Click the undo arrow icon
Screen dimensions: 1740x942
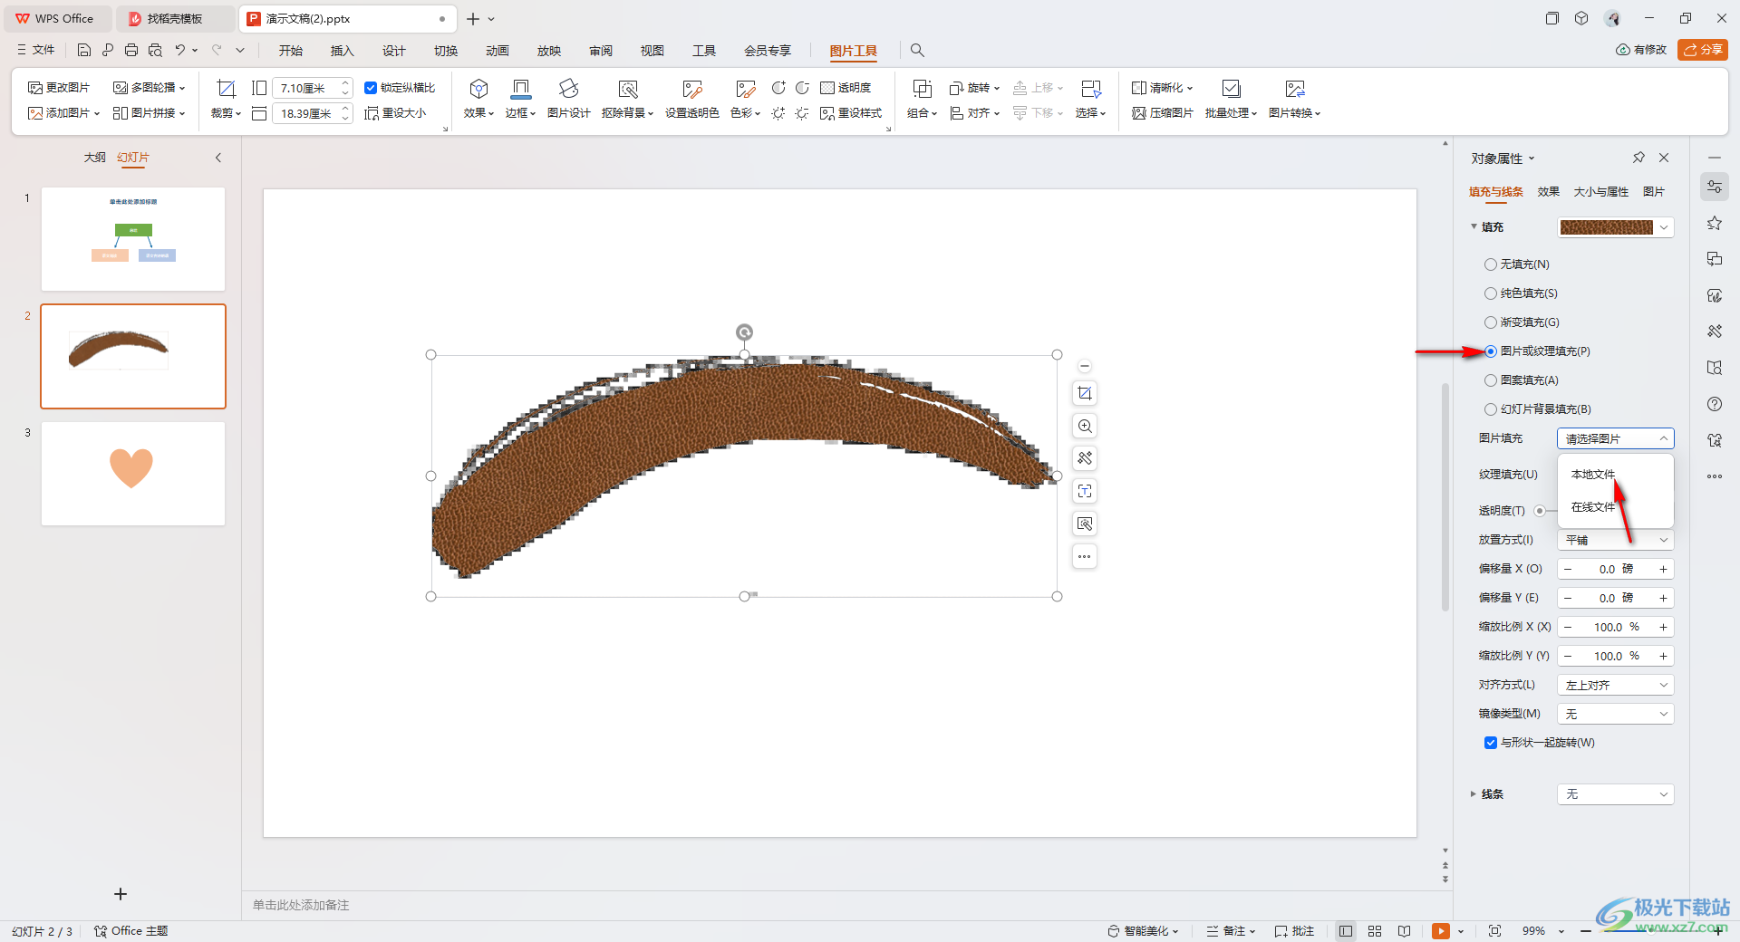coord(180,51)
